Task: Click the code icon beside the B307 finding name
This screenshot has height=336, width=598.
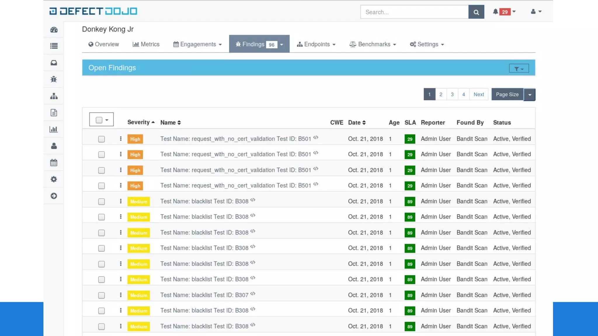Action: click(x=253, y=294)
